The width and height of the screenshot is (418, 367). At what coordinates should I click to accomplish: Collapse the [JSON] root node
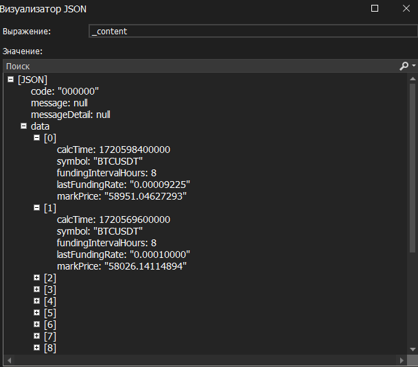(x=11, y=80)
